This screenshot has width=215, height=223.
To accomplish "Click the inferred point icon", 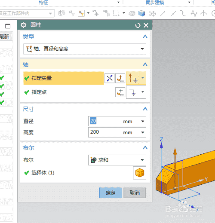I will pyautogui.click(x=133, y=92).
